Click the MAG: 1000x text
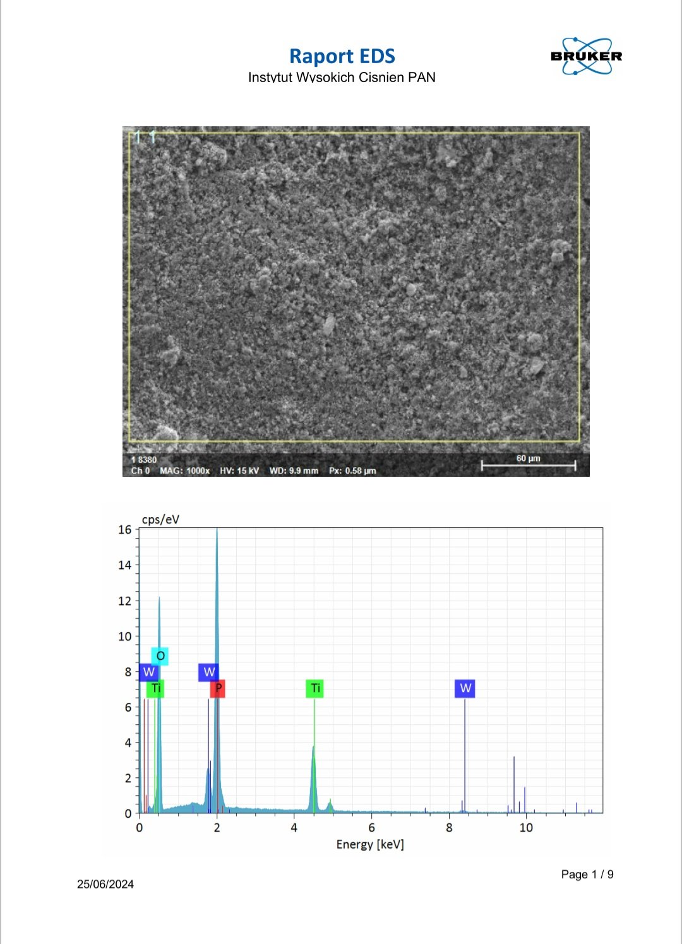The image size is (682, 944). [184, 471]
